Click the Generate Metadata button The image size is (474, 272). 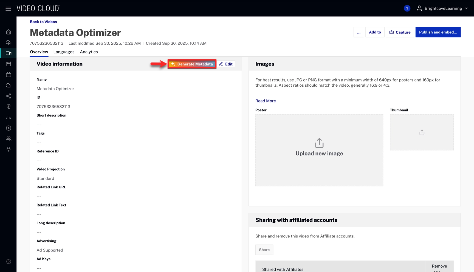(192, 64)
